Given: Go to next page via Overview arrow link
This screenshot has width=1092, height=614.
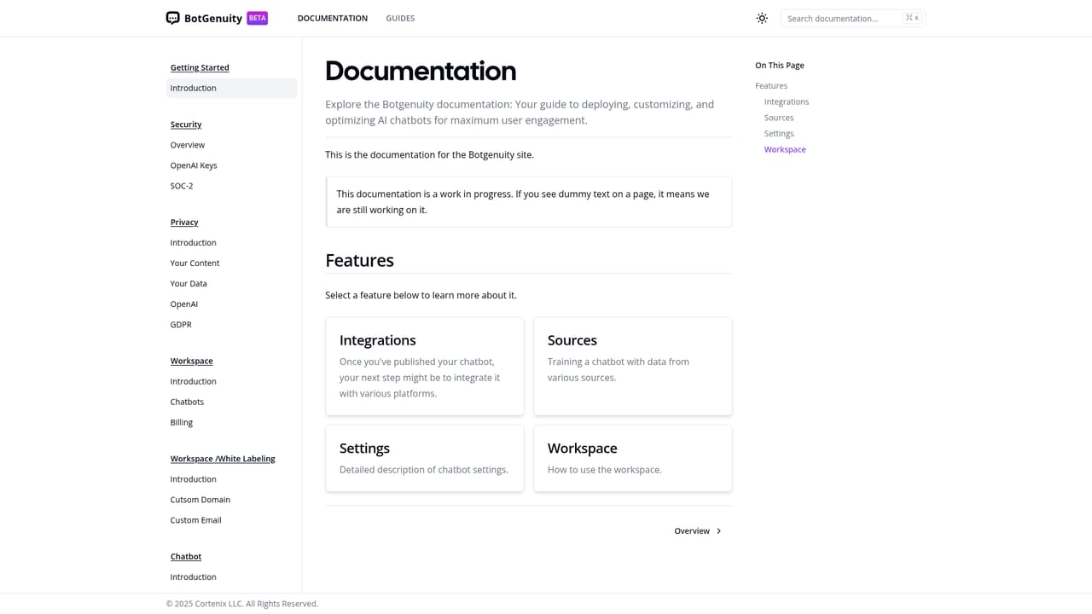Looking at the screenshot, I should tap(699, 531).
